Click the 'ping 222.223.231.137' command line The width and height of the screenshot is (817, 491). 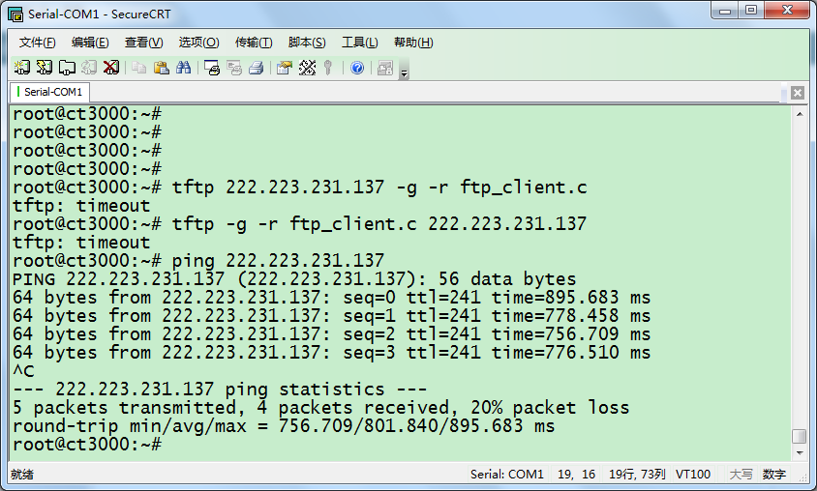198,261
